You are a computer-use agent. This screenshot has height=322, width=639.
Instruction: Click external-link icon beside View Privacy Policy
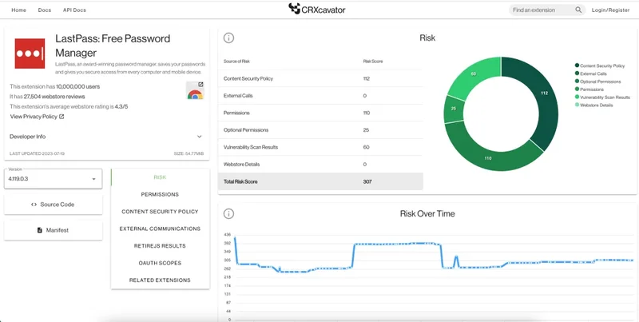62,117
